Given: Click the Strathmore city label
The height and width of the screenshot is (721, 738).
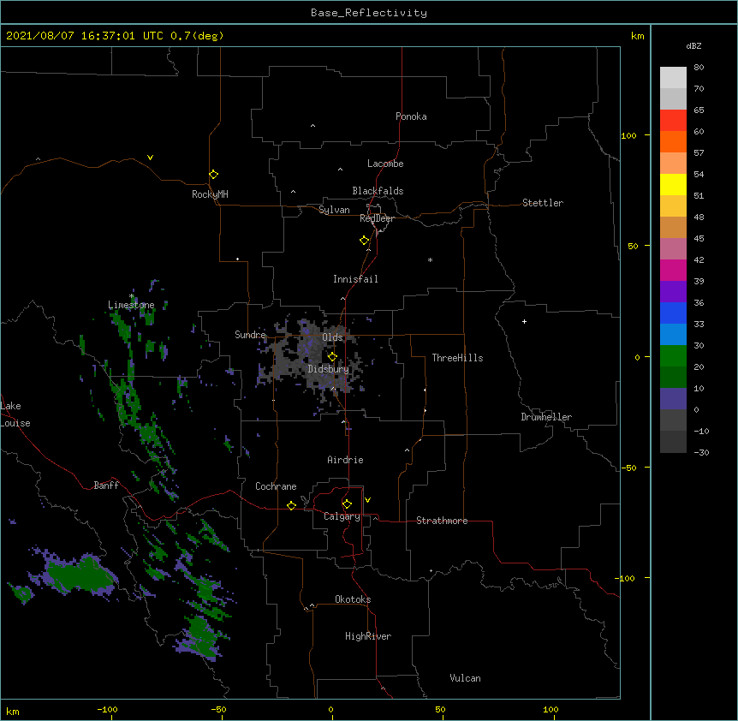Looking at the screenshot, I should point(442,521).
